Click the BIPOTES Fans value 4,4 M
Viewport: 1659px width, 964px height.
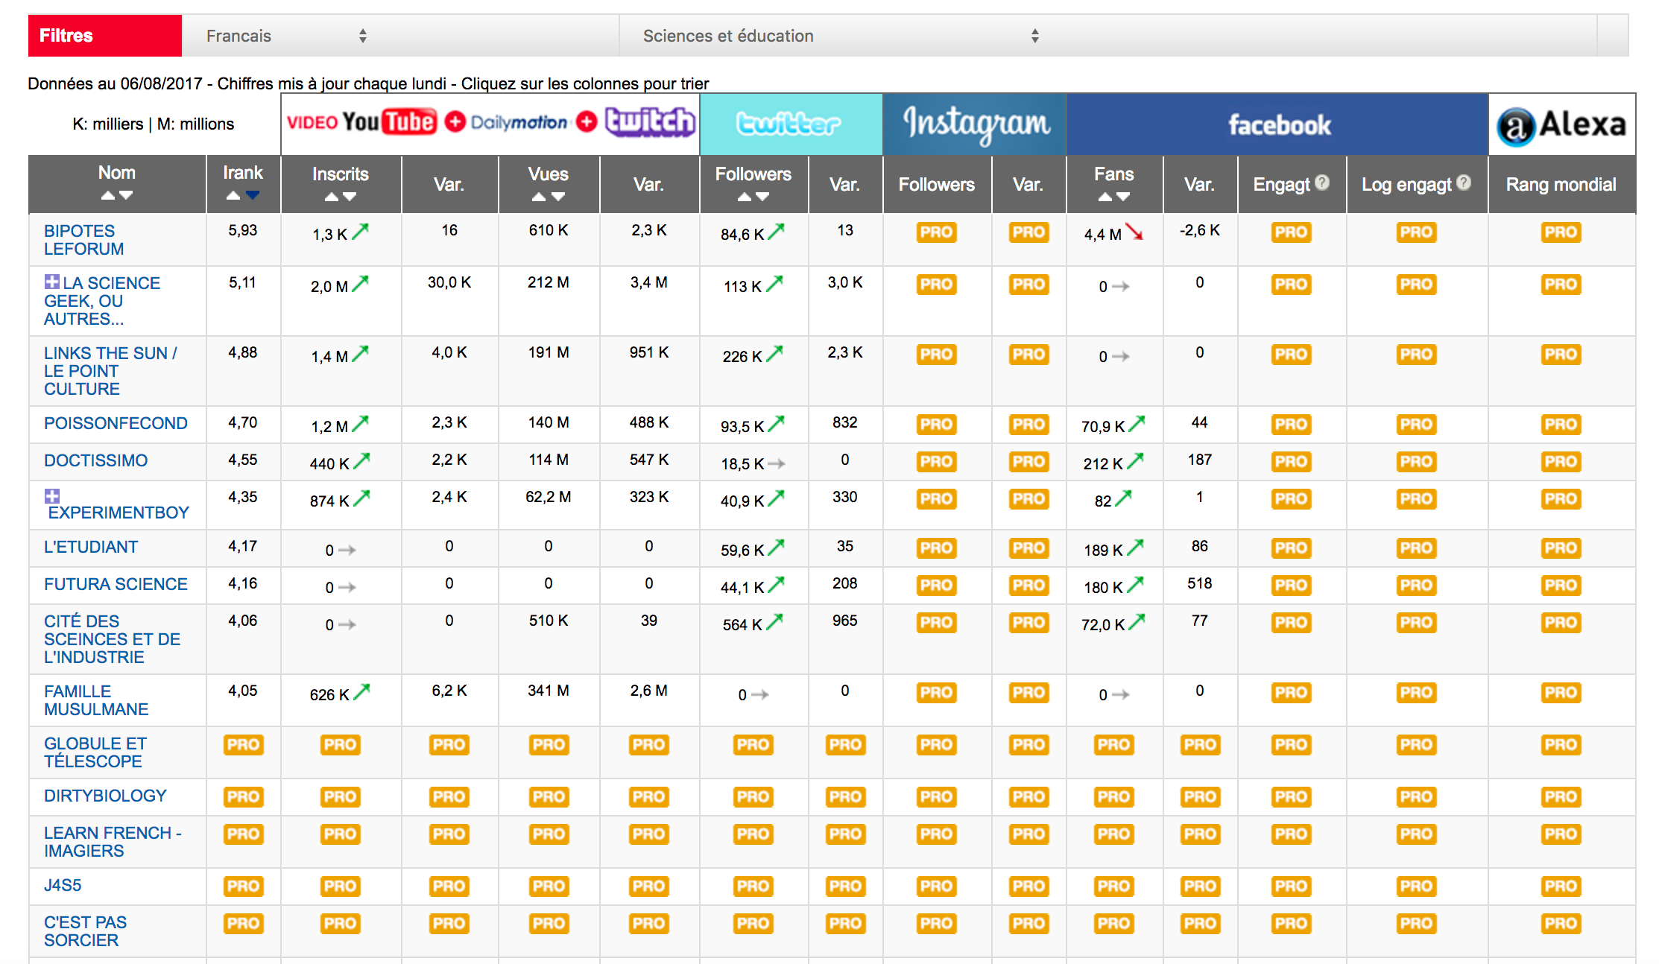pyautogui.click(x=1103, y=234)
